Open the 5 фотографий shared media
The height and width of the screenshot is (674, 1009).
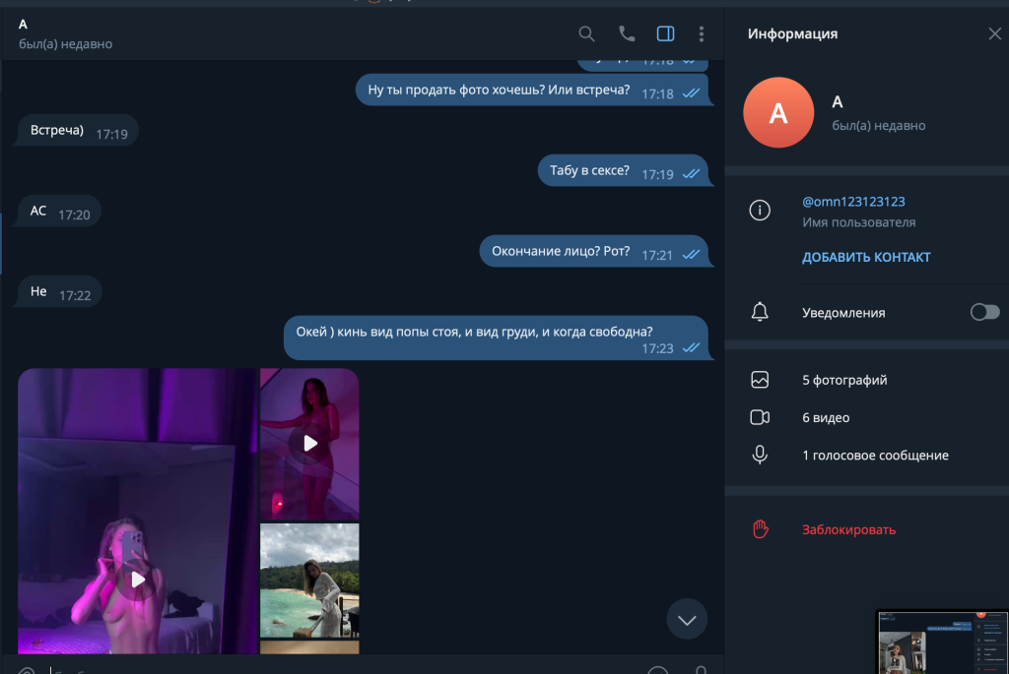[844, 380]
